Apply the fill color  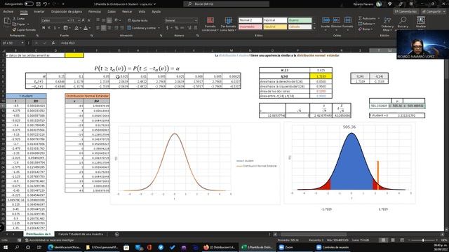tap(76, 28)
